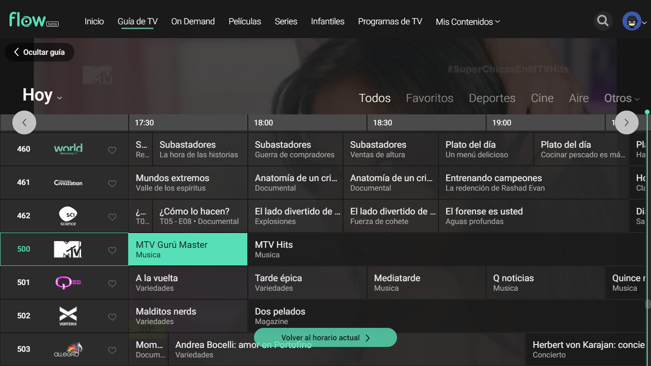The height and width of the screenshot is (366, 651).
Task: Open the Series section
Action: [286, 21]
